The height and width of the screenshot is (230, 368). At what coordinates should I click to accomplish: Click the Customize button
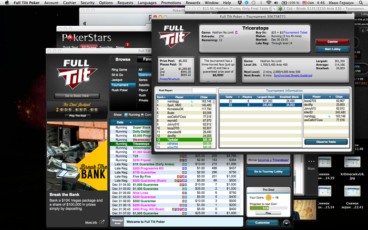click(x=262, y=223)
